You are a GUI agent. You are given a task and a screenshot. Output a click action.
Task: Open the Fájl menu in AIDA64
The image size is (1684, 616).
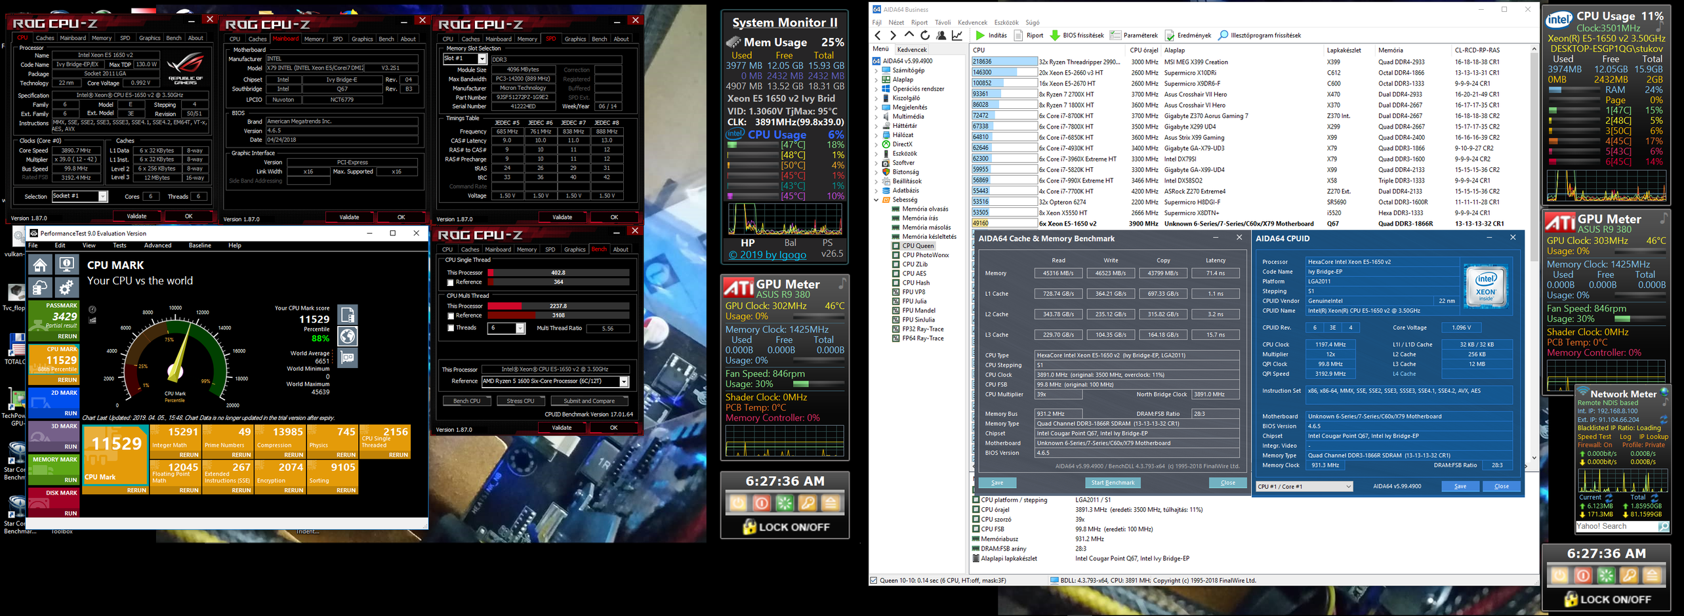(x=876, y=22)
